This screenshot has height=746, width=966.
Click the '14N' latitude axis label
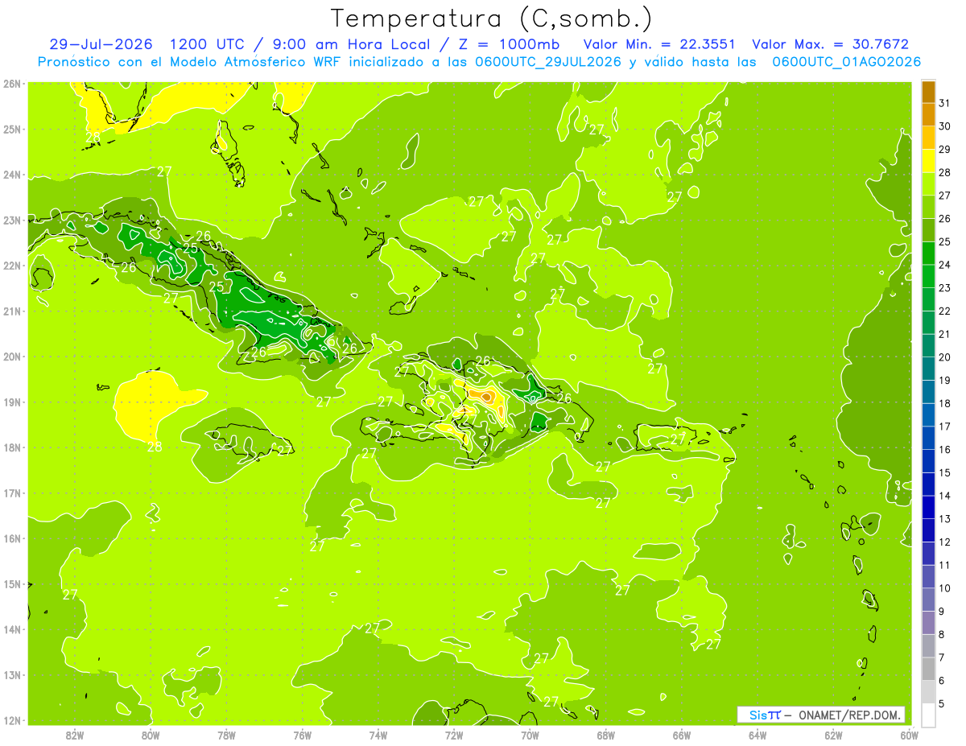(12, 629)
